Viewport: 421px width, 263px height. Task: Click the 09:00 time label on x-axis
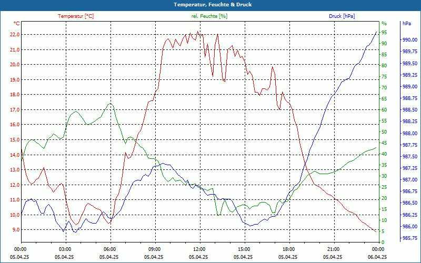coord(154,249)
